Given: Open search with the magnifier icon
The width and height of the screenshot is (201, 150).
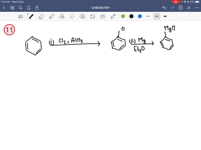Looking at the screenshot, I should 21,8.
